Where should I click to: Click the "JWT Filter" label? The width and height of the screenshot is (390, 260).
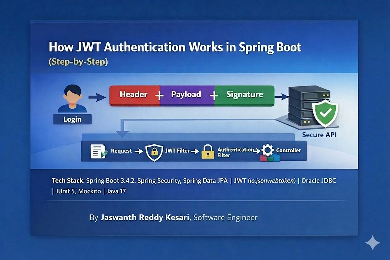pos(177,151)
